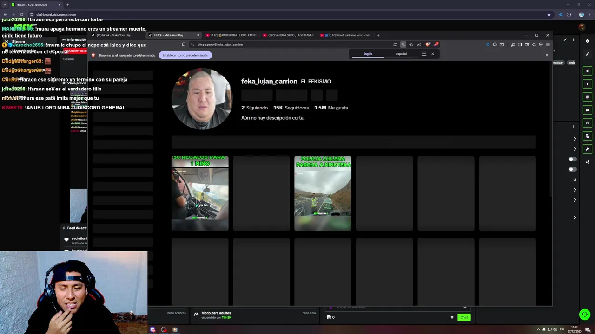Open three-dot menu next to pencil icon
The image size is (595, 334).
click(574, 40)
